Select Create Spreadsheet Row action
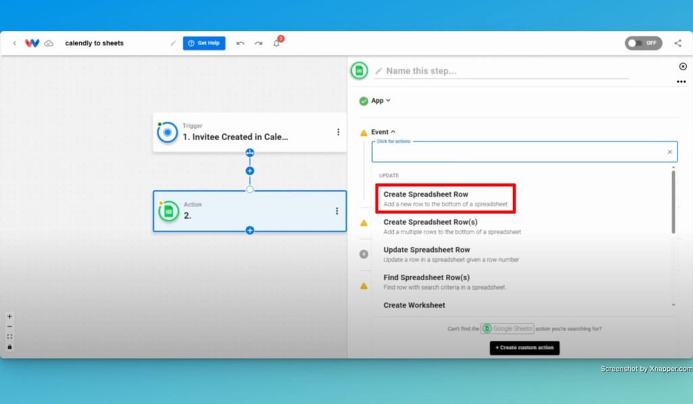The width and height of the screenshot is (693, 404). [x=445, y=198]
